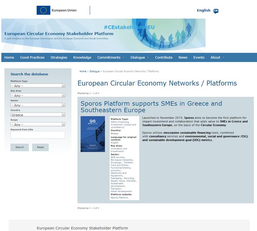The width and height of the screenshot is (257, 231).
Task: Click the Machinery and Equipment sector link
Action: (x=119, y=174)
